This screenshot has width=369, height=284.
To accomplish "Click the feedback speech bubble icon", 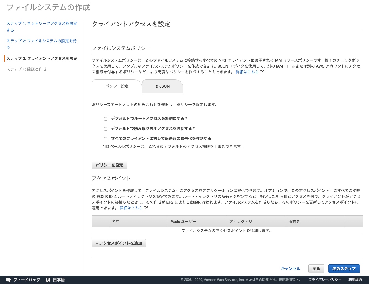I will [8, 280].
